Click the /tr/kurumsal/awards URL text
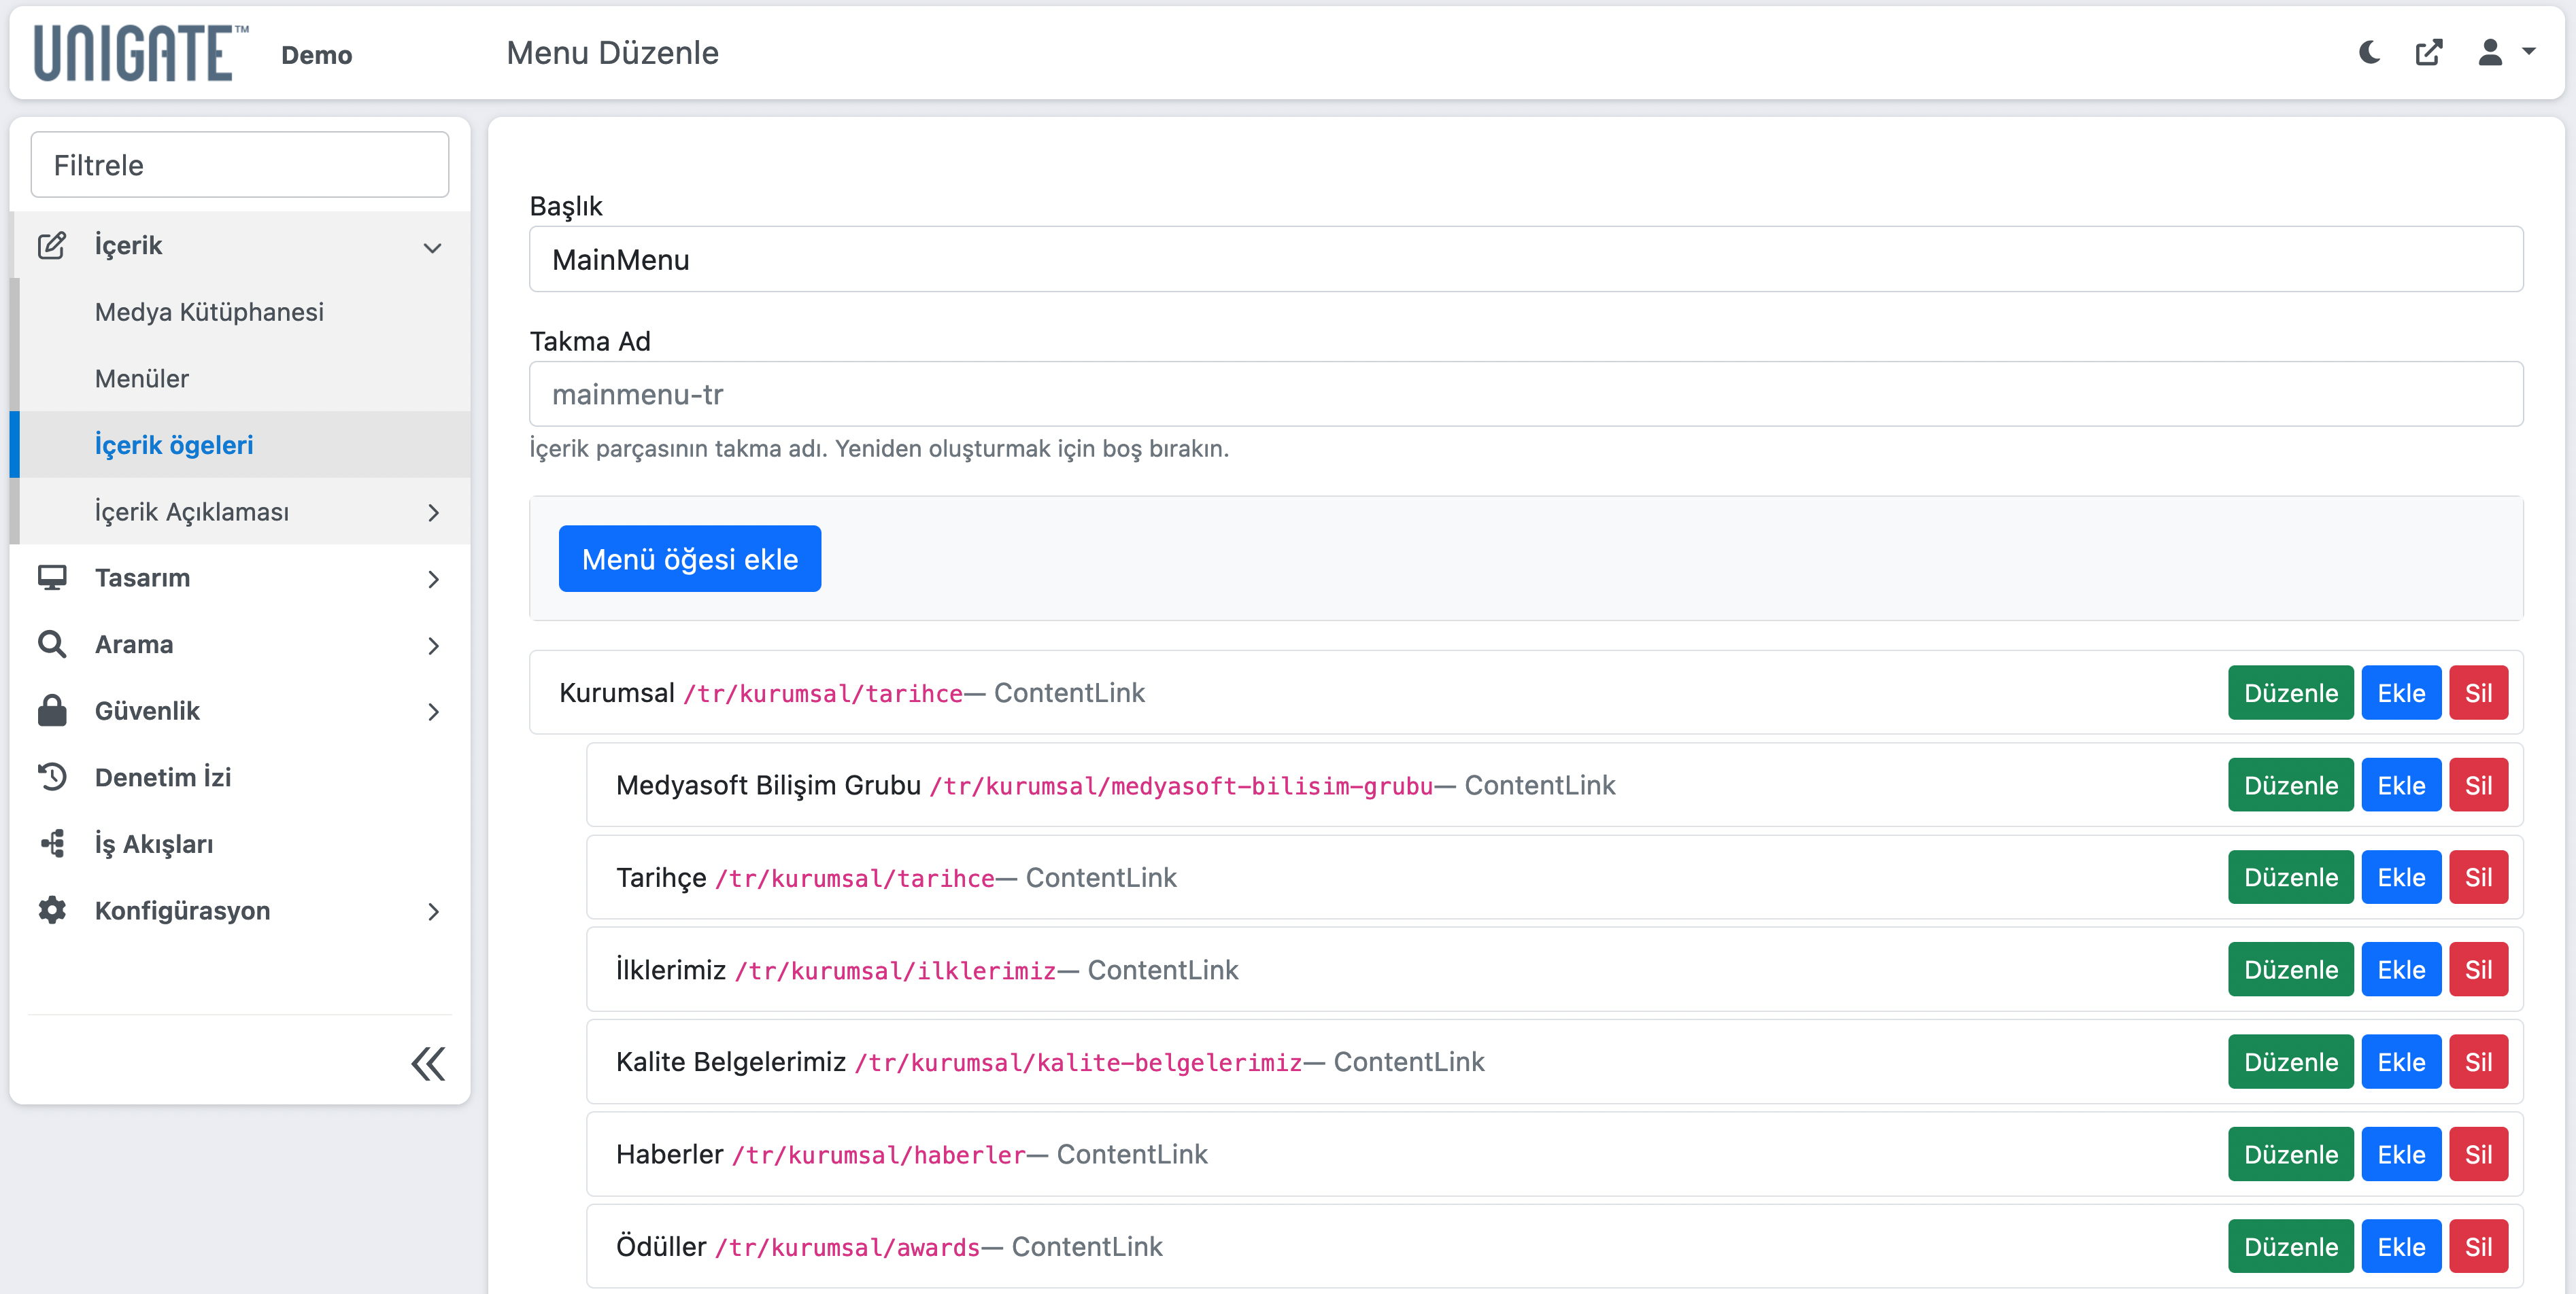Viewport: 2576px width, 1294px height. [x=848, y=1248]
